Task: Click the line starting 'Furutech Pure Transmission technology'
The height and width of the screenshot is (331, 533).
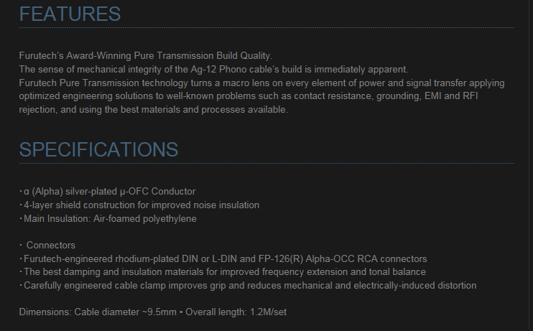Action: pos(261,83)
